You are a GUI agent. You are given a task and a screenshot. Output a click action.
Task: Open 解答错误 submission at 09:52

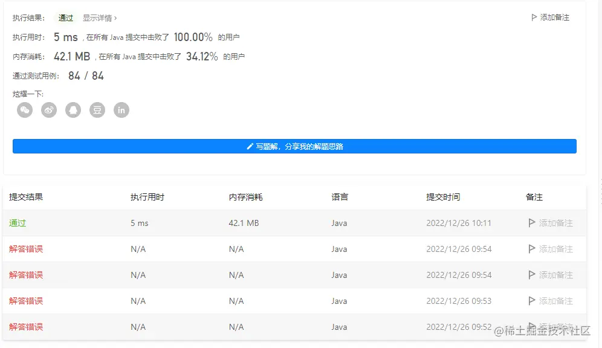pos(26,327)
